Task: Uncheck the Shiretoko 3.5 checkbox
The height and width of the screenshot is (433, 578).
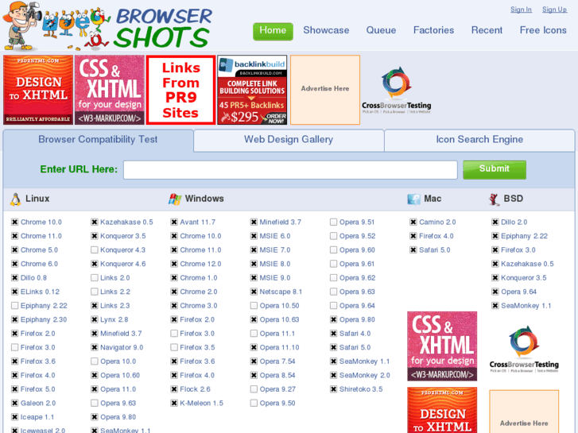Action: 333,389
